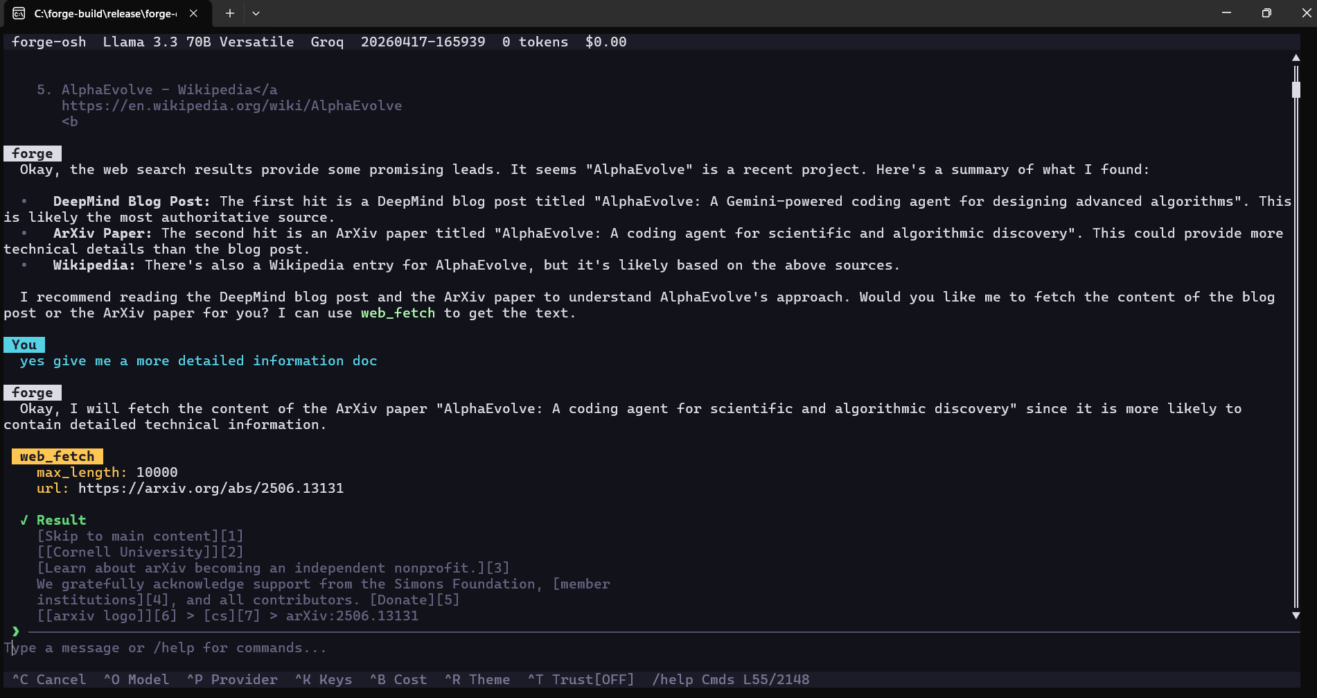The image size is (1317, 698).
Task: Click the max_length: 10000 parameter
Action: point(107,473)
